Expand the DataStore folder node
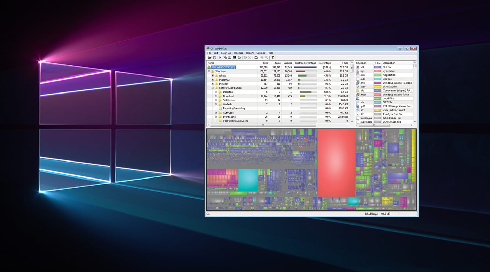The width and height of the screenshot is (490, 272). tap(216, 92)
